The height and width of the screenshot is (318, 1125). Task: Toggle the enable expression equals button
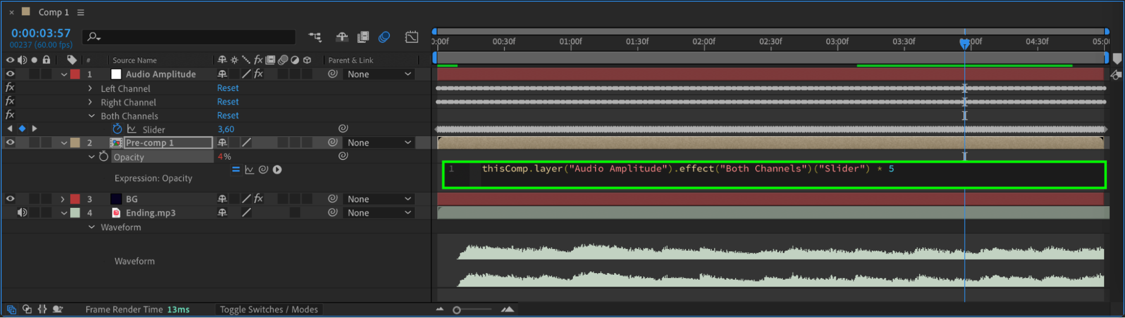(x=236, y=170)
